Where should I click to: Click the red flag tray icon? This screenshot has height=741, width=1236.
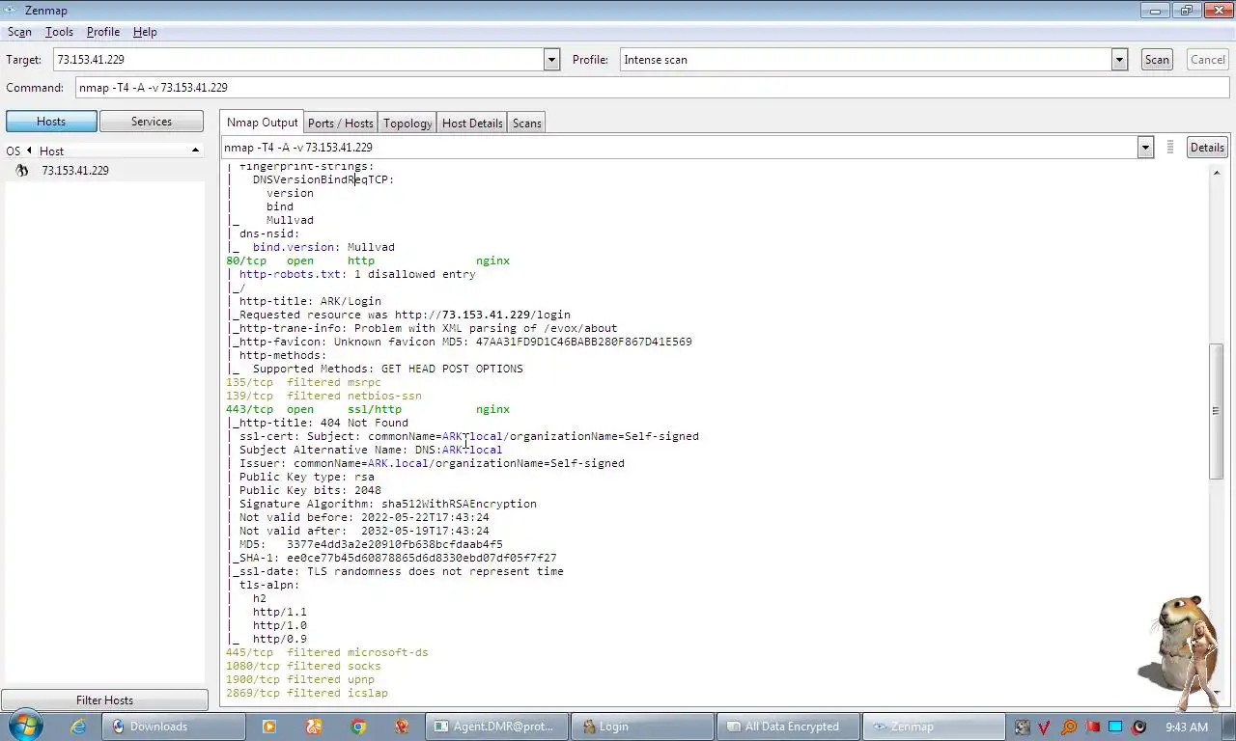[x=1092, y=727]
